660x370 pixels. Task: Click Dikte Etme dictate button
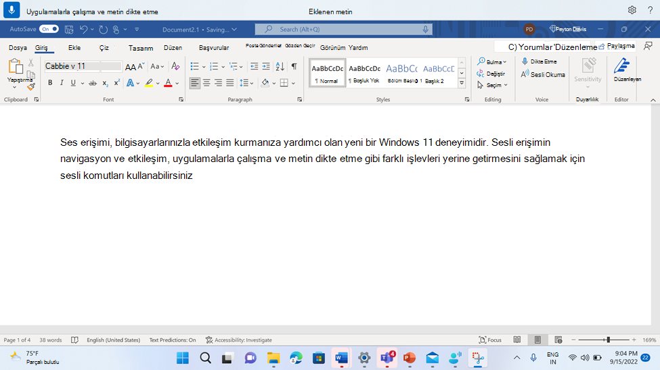[x=540, y=61]
